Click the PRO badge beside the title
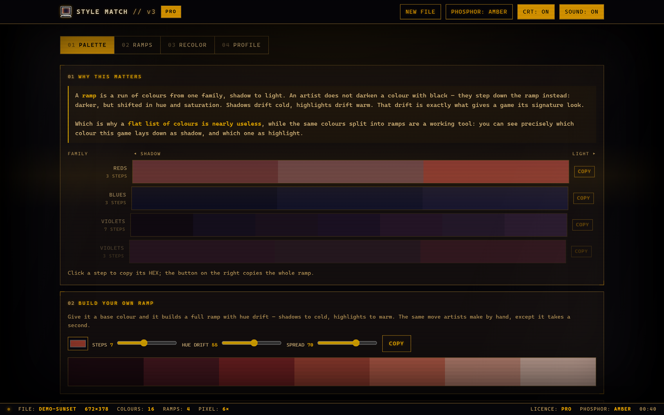Screen dimensions: 664x415 (171, 12)
